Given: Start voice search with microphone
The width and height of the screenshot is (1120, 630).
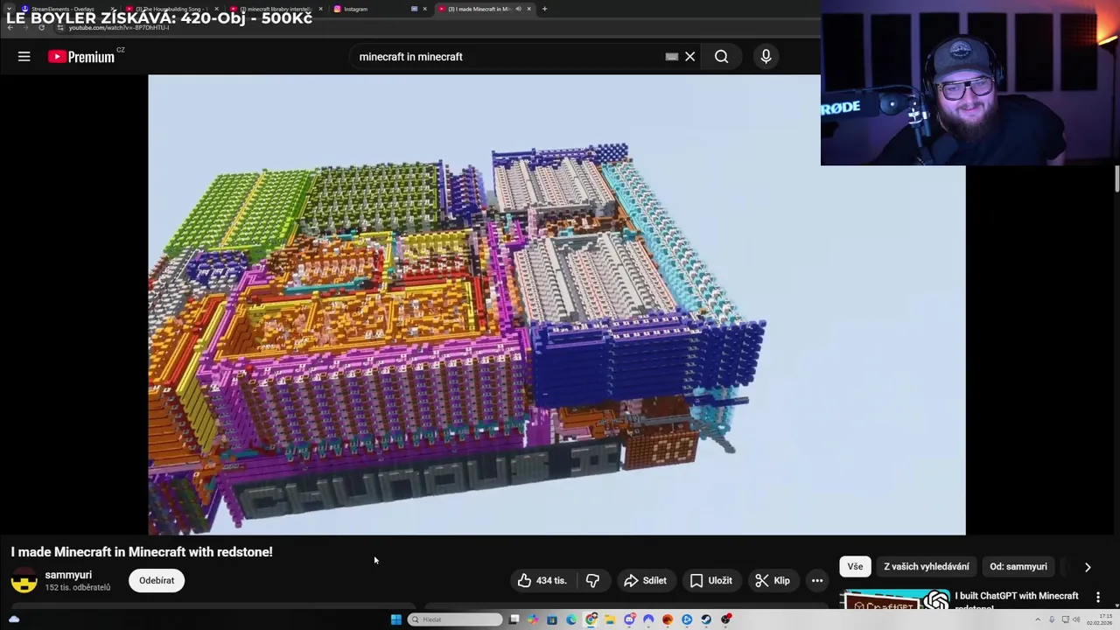Looking at the screenshot, I should coord(766,57).
